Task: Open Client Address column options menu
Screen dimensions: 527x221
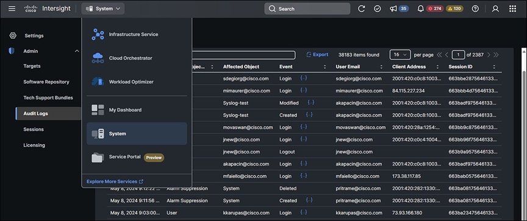Action: [437, 67]
